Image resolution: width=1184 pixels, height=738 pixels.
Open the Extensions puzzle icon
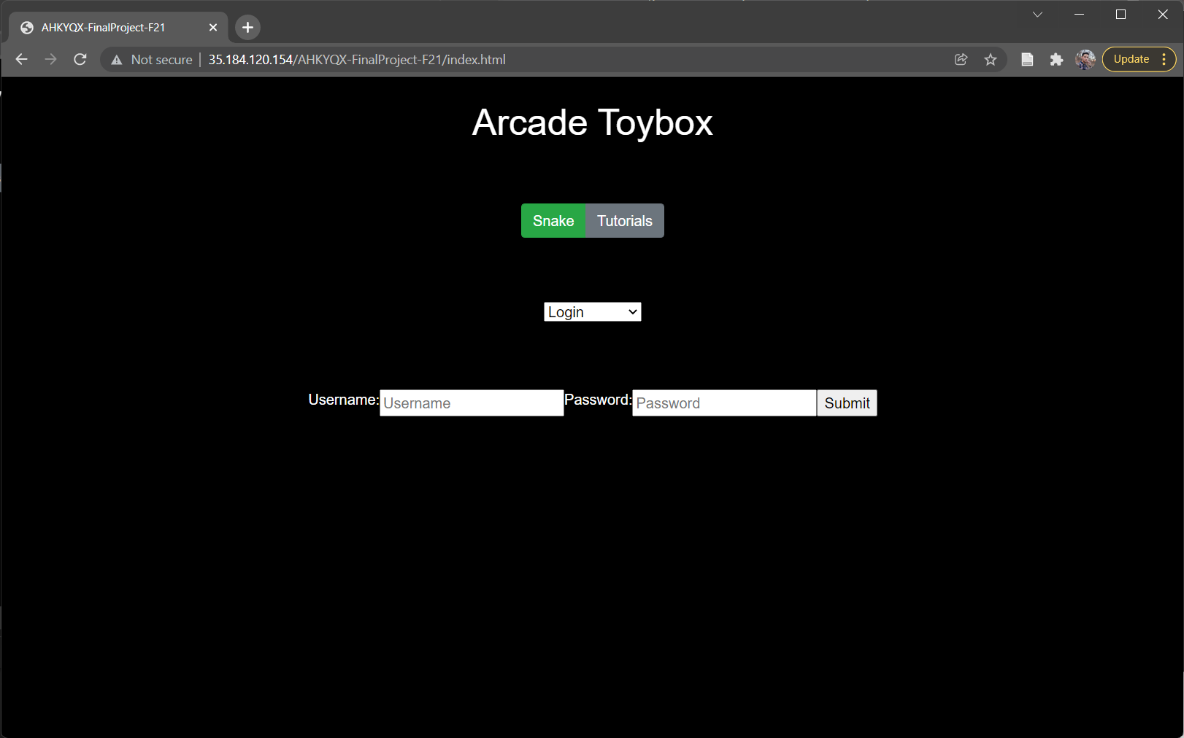[x=1056, y=60]
